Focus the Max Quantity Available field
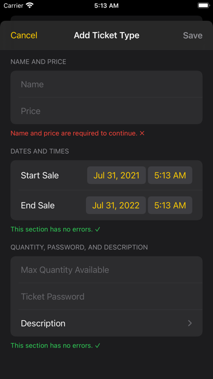 [x=106, y=270]
